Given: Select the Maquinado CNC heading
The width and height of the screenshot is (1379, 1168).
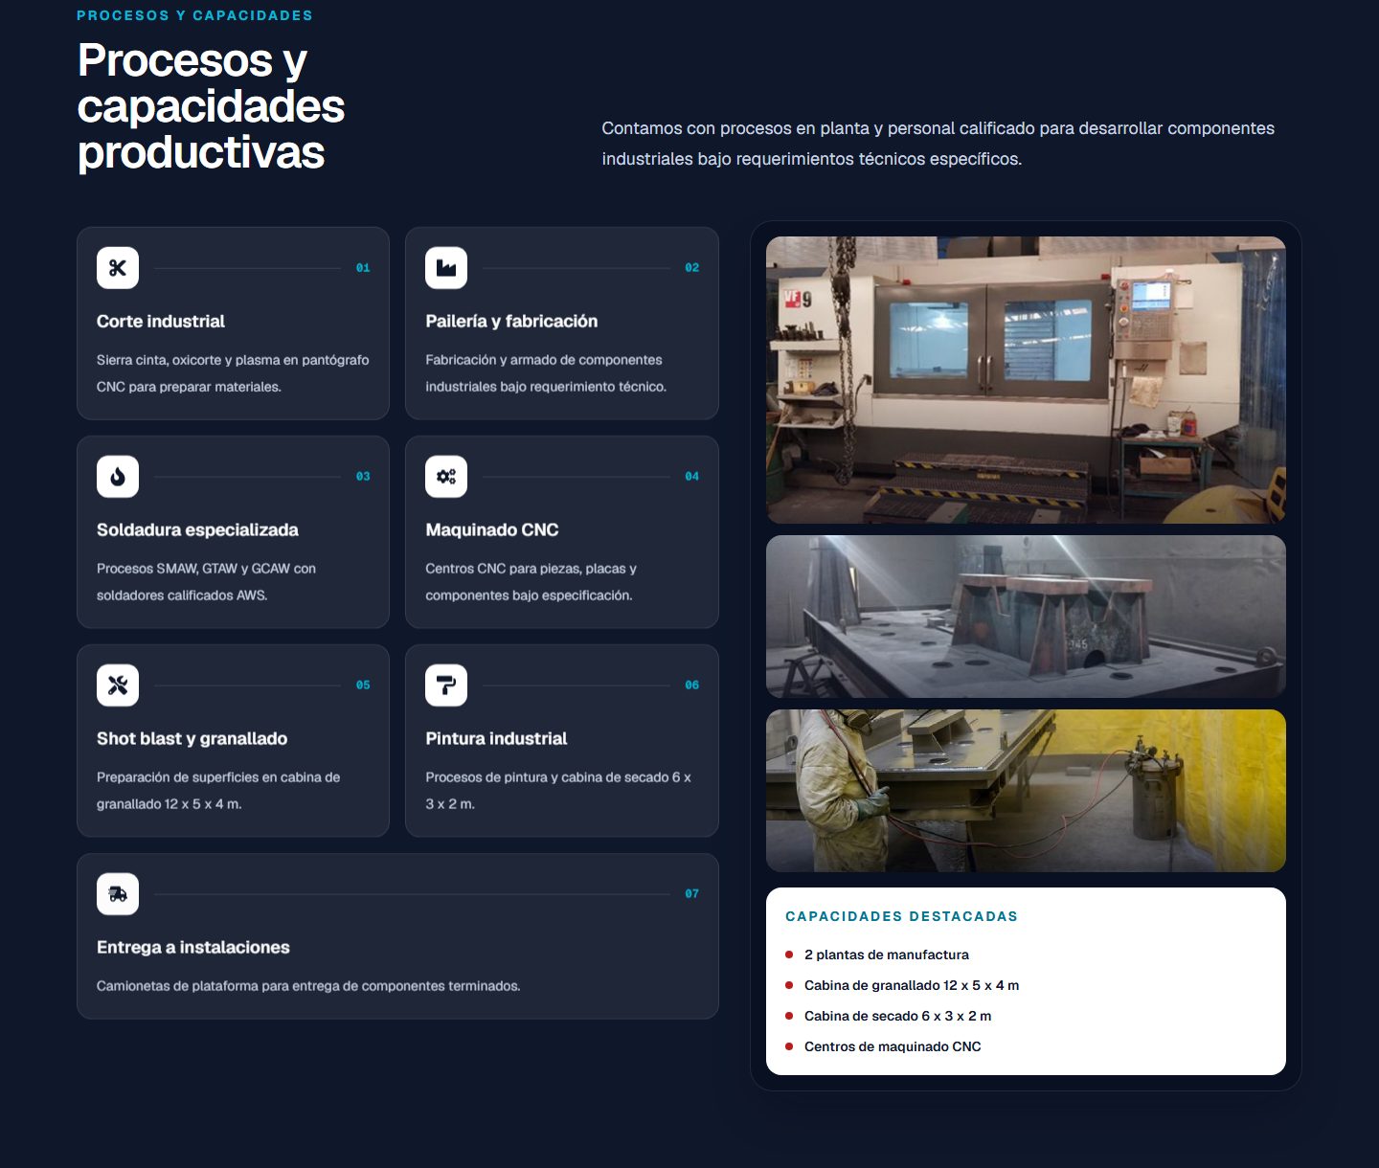Looking at the screenshot, I should 492,530.
